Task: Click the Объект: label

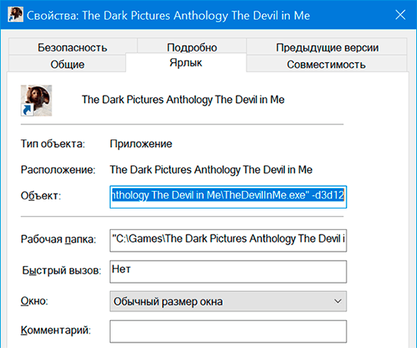Action: (41, 196)
